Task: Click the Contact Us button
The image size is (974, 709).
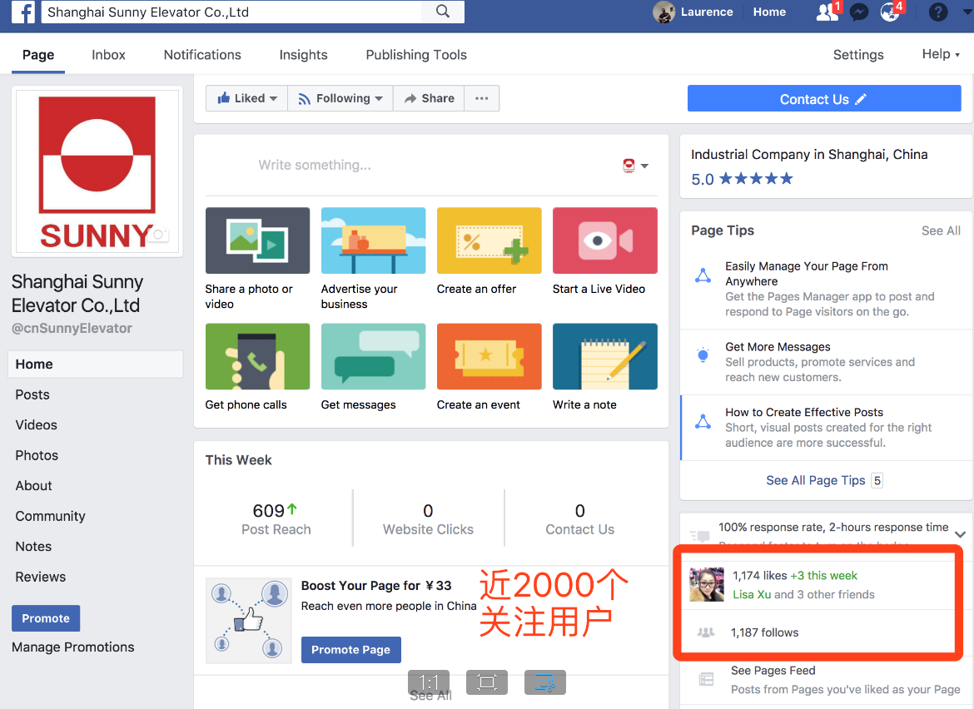Action: tap(824, 99)
